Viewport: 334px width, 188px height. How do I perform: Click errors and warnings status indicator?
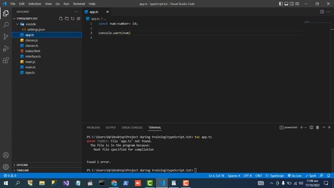click(10, 175)
